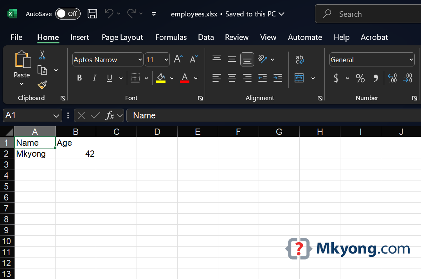Expand the General number format dropdown

411,60
